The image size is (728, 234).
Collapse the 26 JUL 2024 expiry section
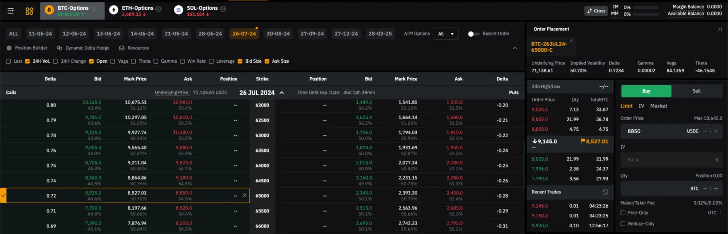coord(282,93)
